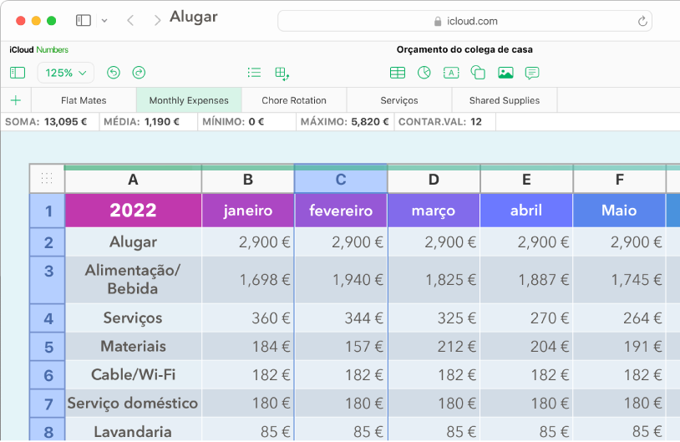680x442 pixels.
Task: Select the Alugar row label cell
Action: coord(133,242)
